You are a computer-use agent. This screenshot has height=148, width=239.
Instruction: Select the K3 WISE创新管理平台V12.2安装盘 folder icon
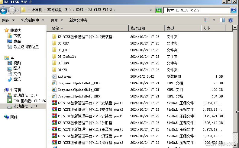click(54, 37)
